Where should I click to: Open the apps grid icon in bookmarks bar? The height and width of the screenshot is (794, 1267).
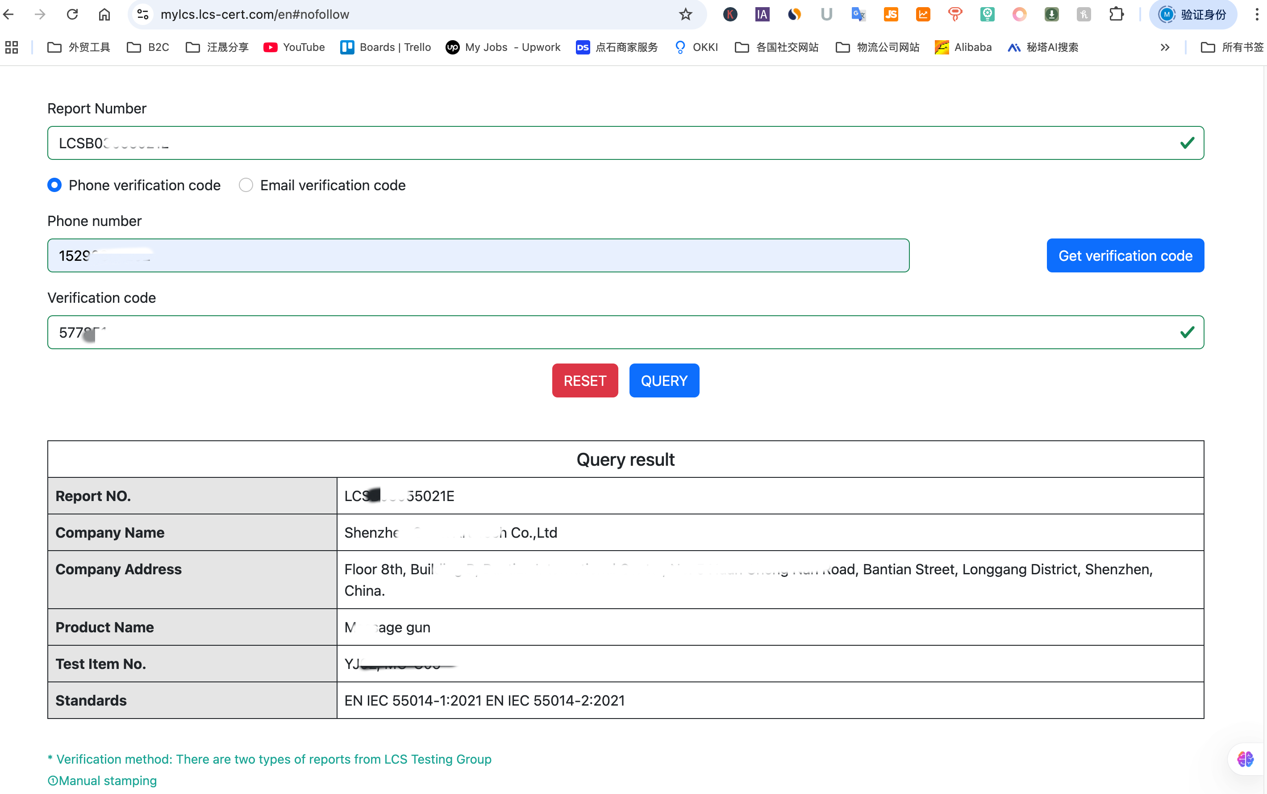tap(12, 47)
